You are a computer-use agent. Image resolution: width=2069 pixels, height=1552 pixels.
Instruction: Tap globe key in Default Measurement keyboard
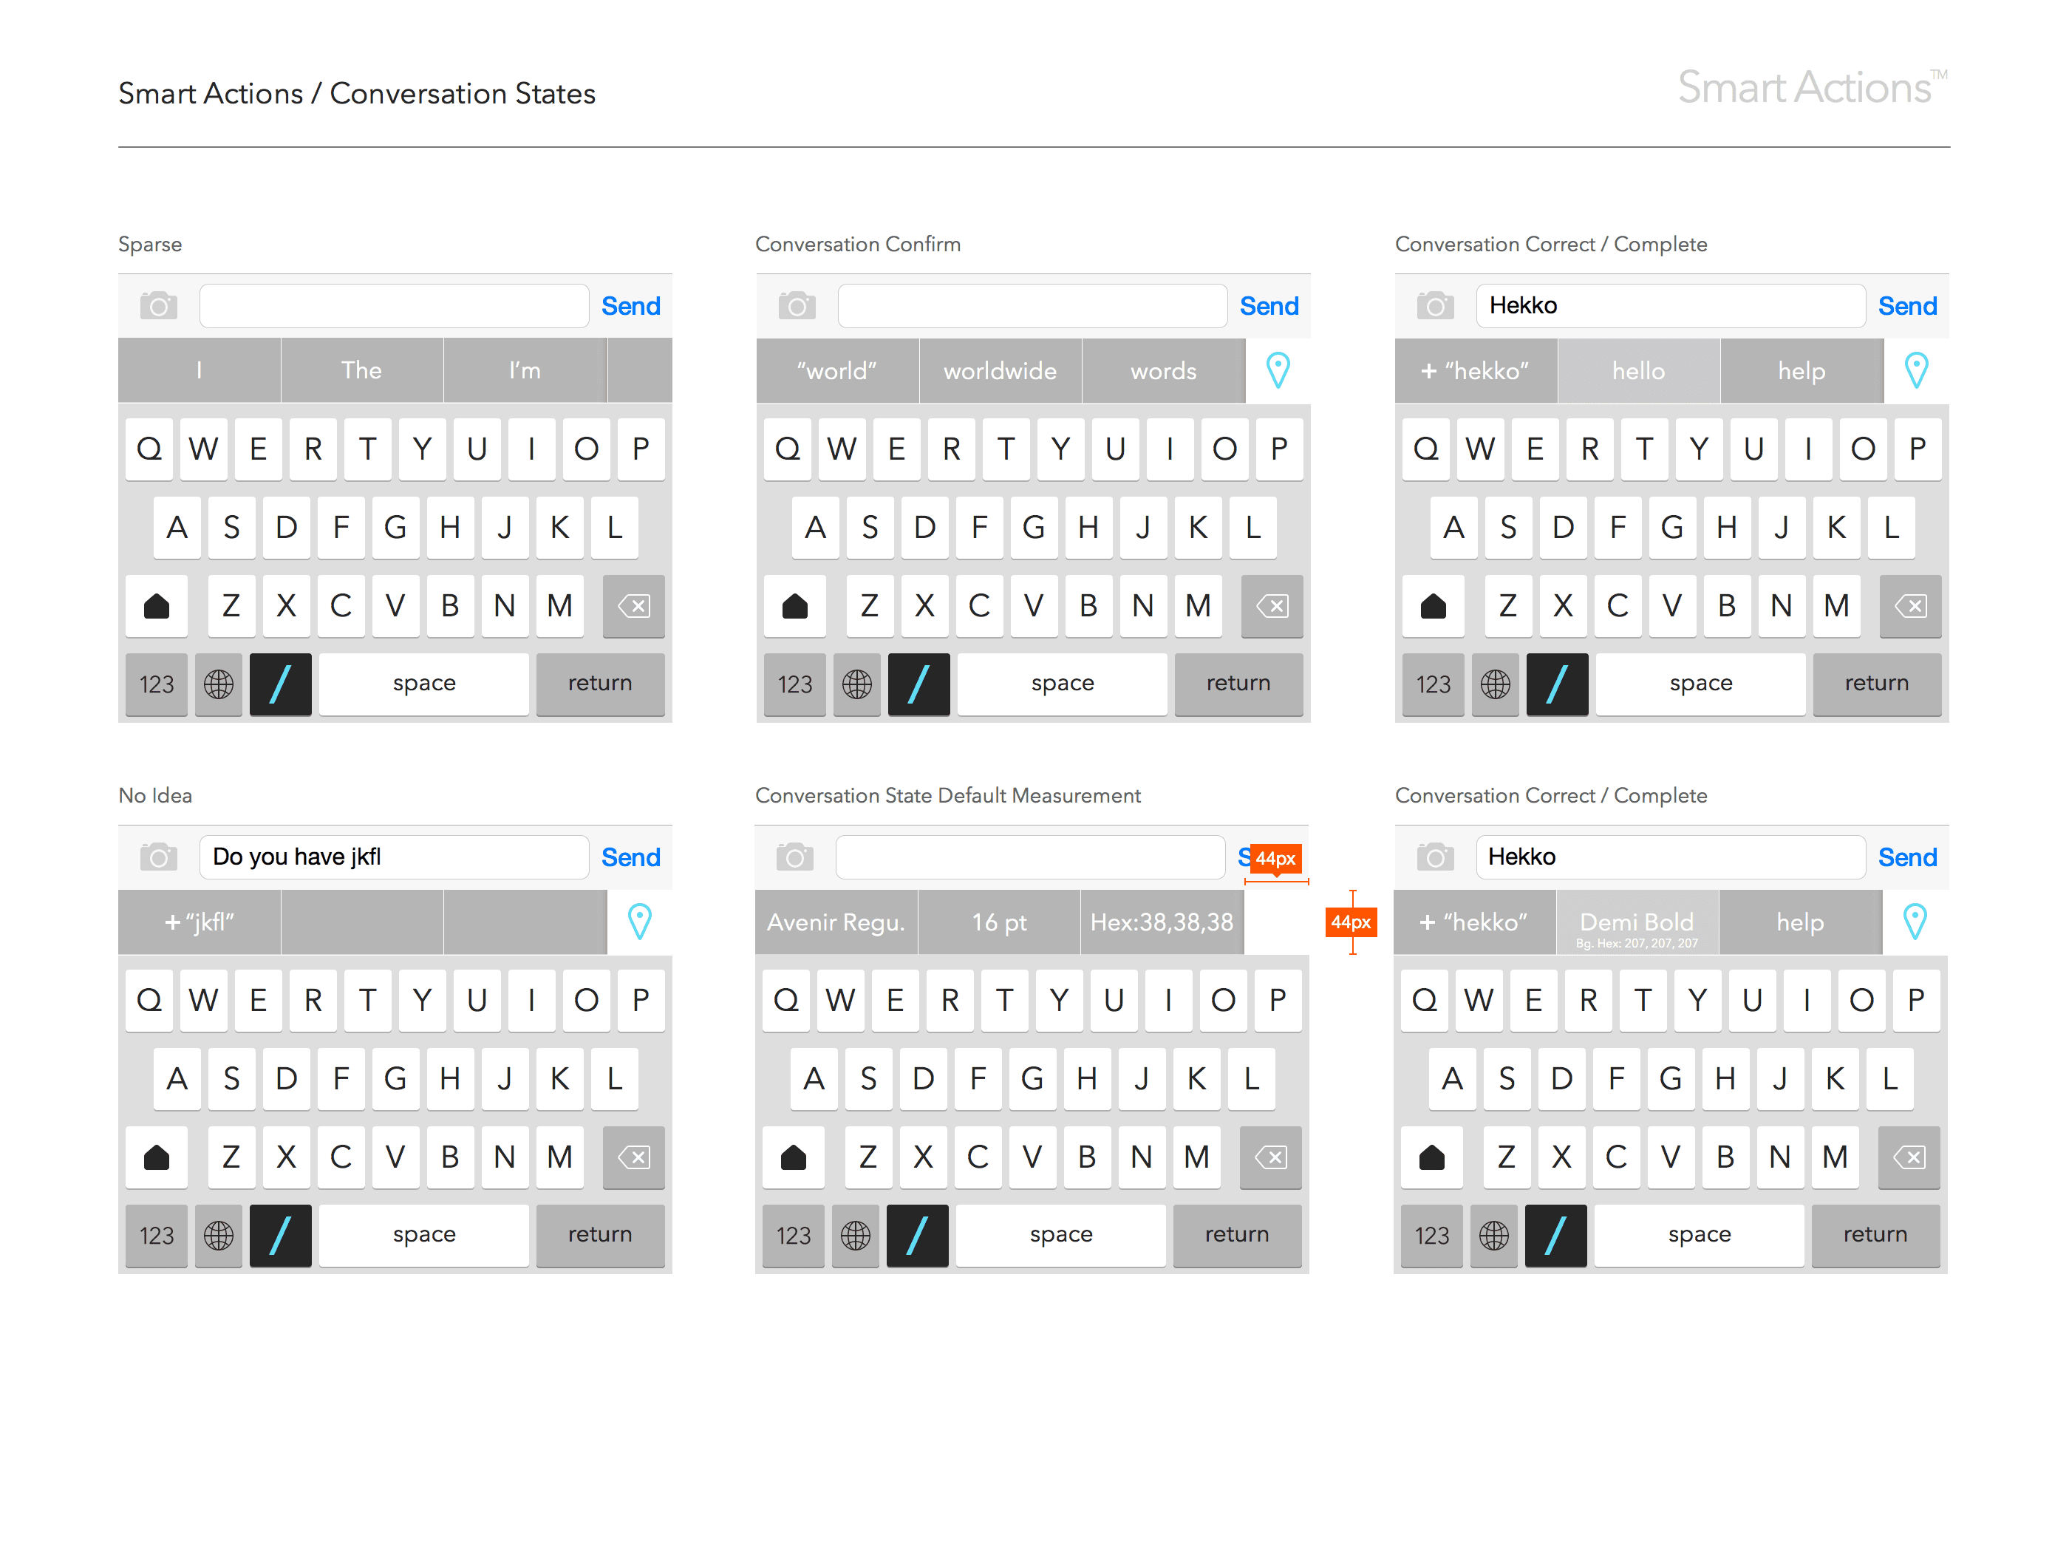[854, 1235]
